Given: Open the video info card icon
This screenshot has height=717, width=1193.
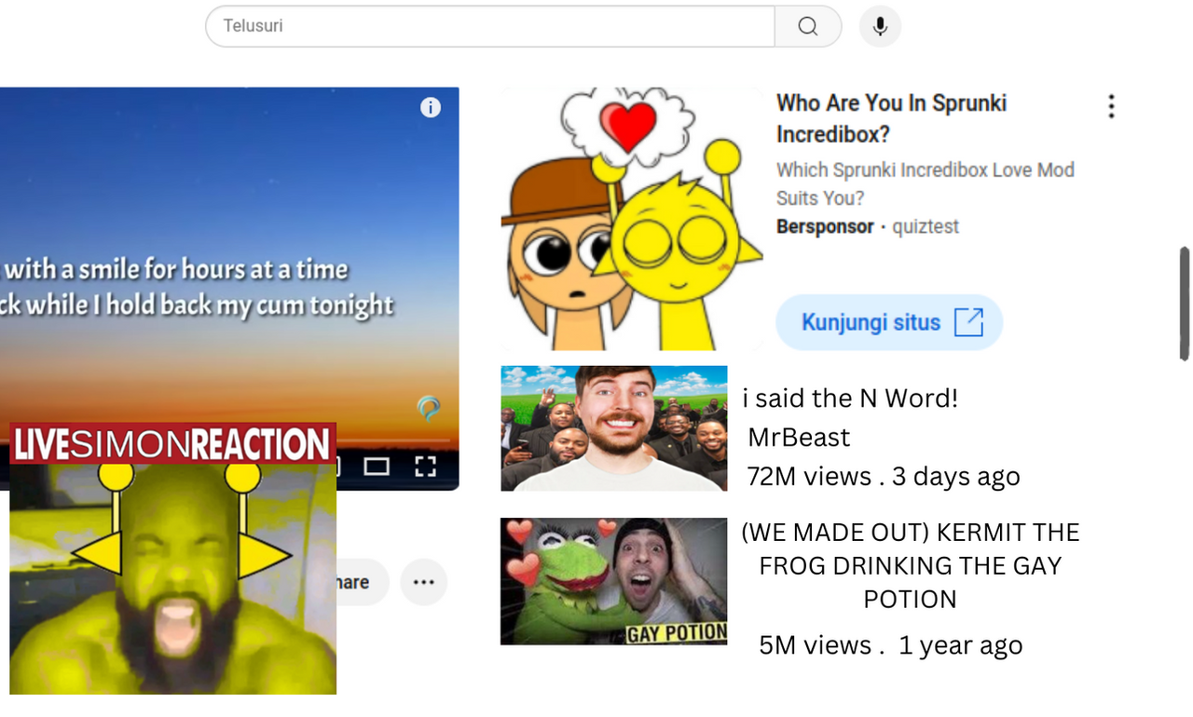Looking at the screenshot, I should click(430, 107).
